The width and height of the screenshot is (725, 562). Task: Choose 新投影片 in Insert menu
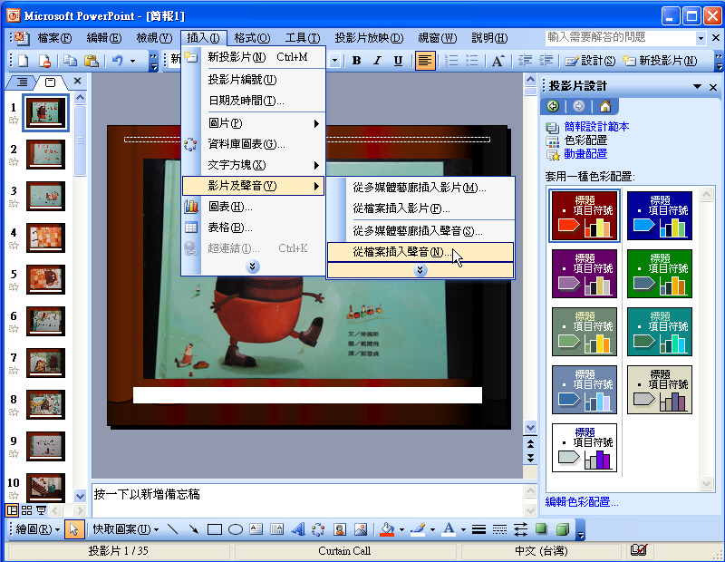click(x=253, y=57)
